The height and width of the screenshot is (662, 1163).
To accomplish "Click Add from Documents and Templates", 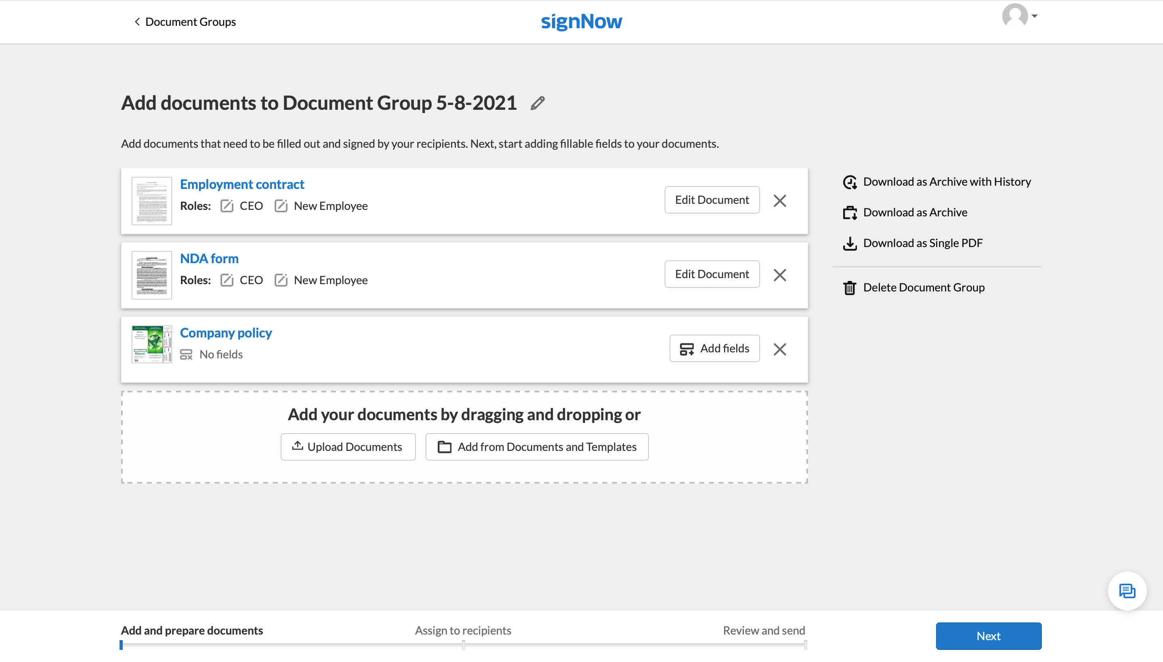I will tap(537, 446).
